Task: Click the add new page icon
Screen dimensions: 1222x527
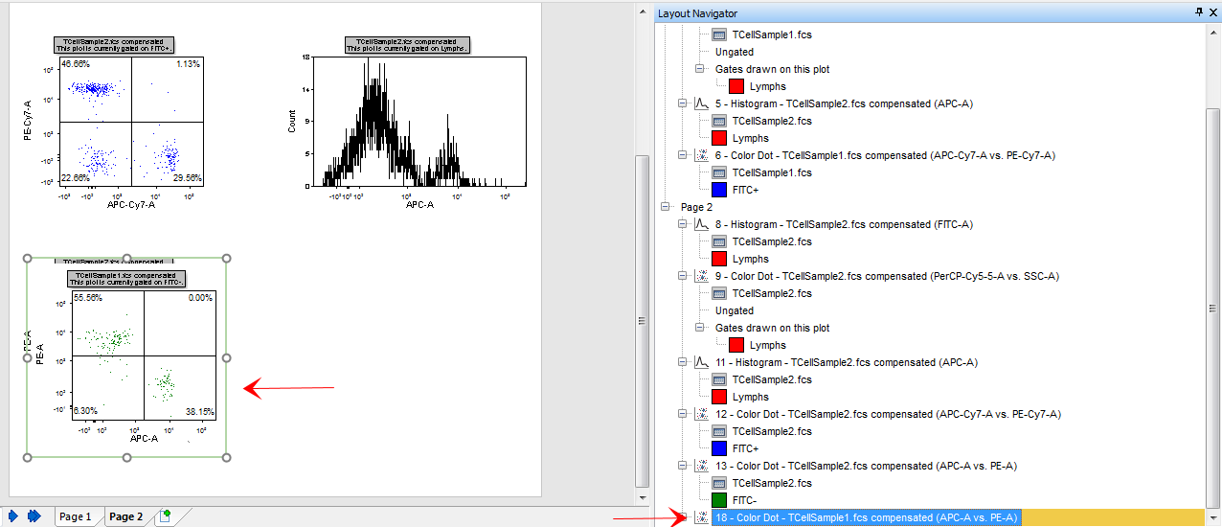Action: coord(165,516)
